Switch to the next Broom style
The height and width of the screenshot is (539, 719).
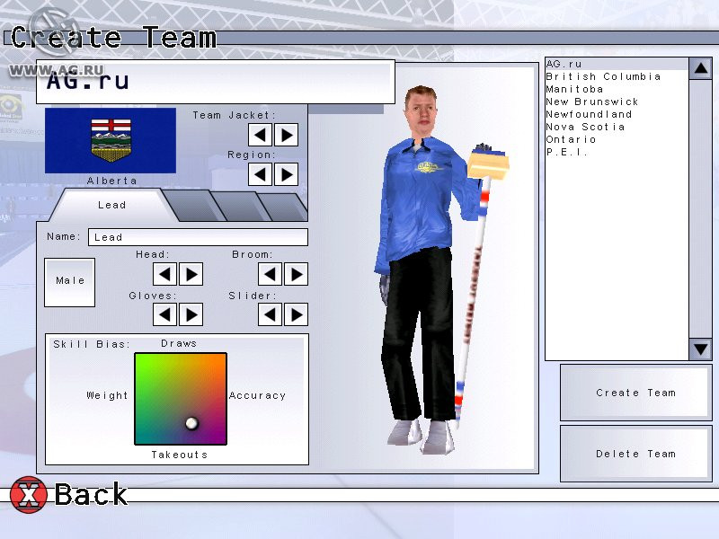(x=297, y=274)
